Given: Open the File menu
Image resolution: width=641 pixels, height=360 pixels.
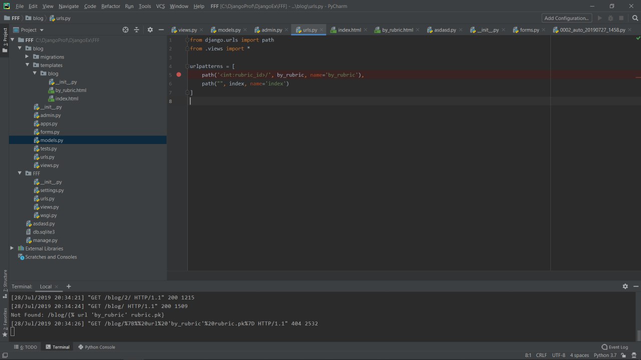Looking at the screenshot, I should [x=20, y=6].
